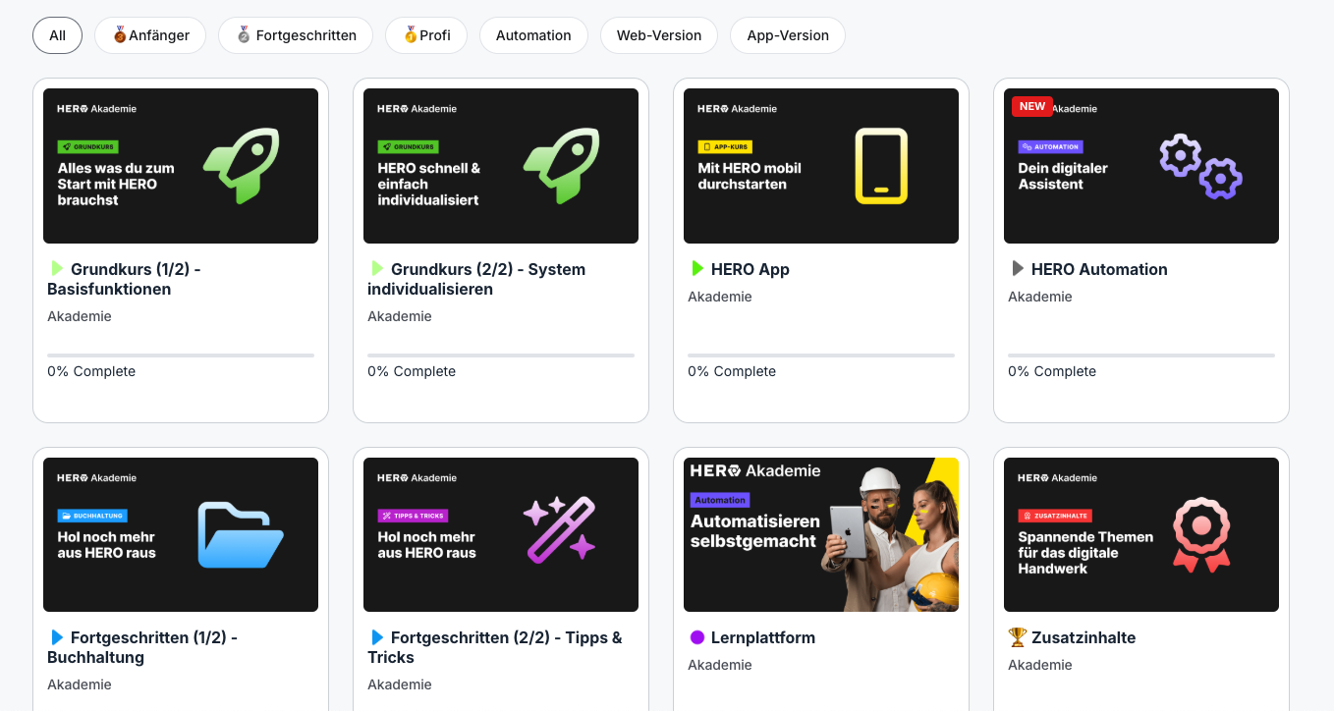Select the Web-Version filter chip
Screen dimensions: 1334x711
point(659,35)
